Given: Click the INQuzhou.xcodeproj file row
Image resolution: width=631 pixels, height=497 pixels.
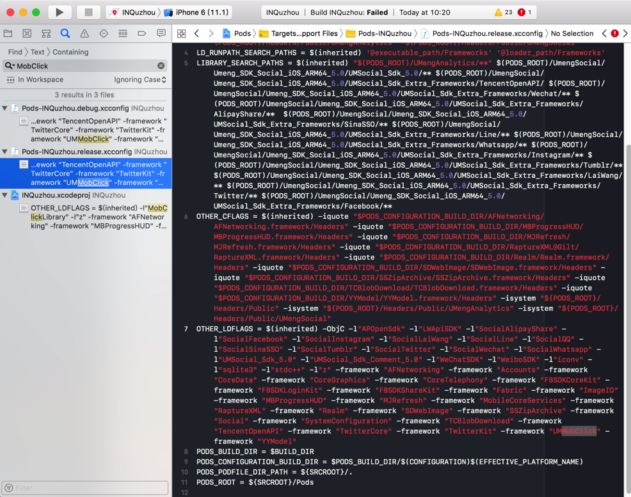Looking at the screenshot, I should tap(86, 195).
